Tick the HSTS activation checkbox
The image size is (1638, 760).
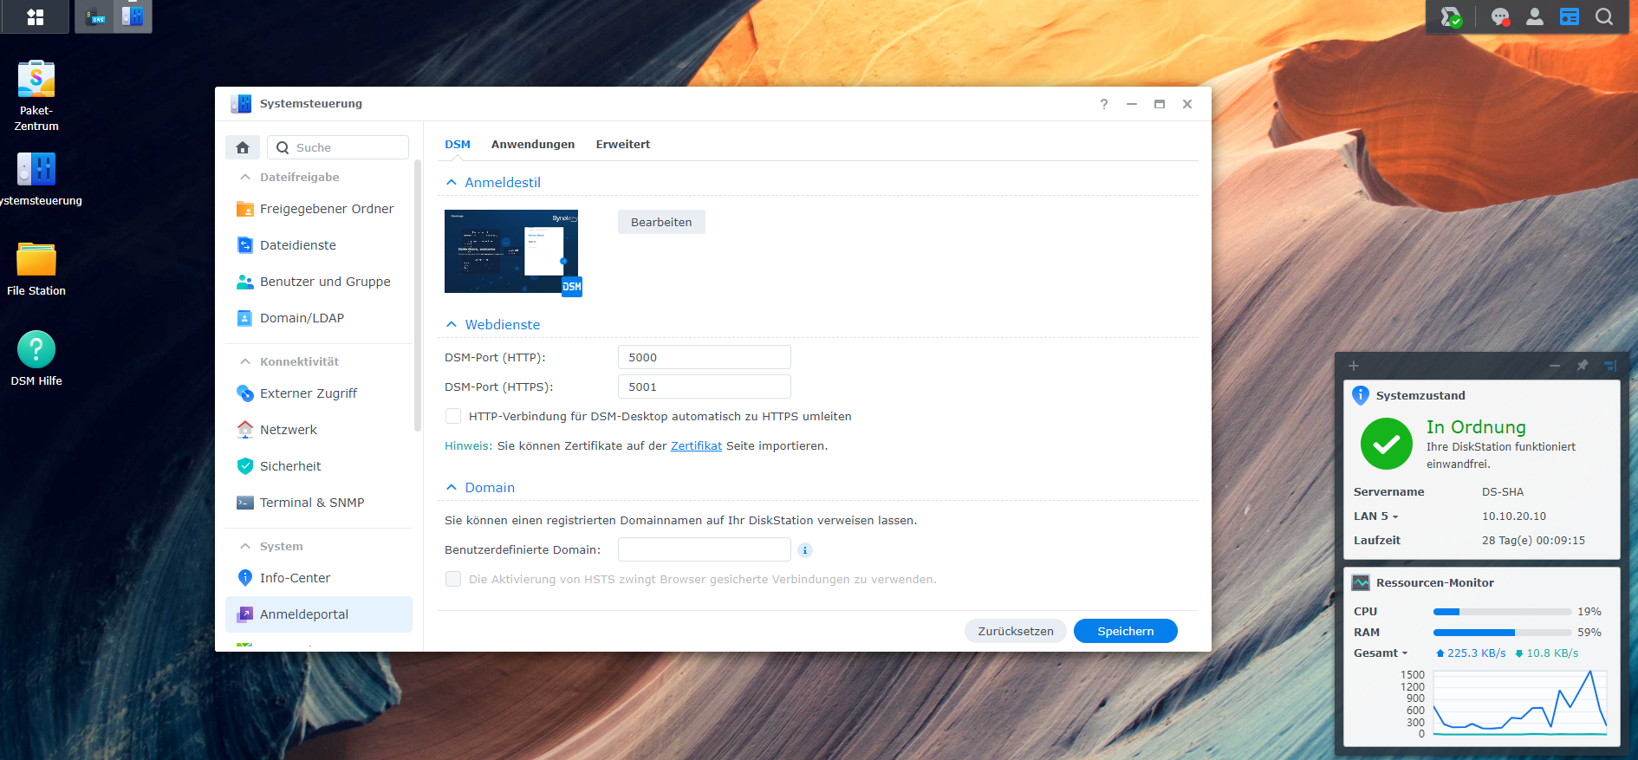pyautogui.click(x=453, y=579)
